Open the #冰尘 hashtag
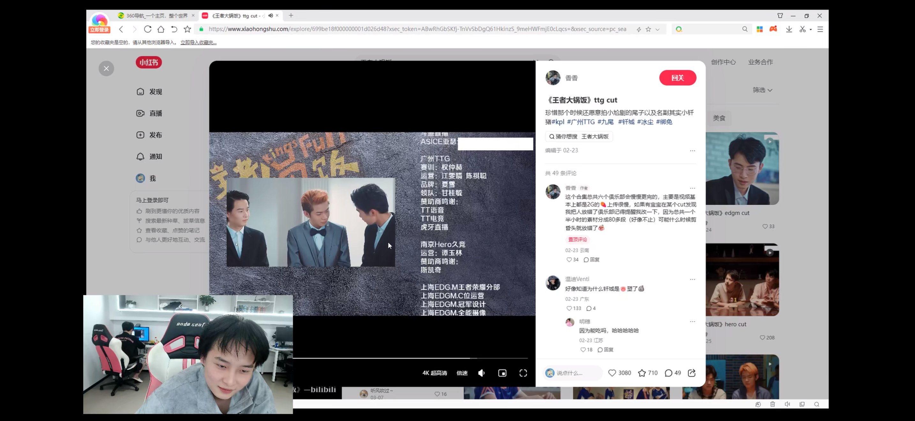The image size is (915, 421). pos(645,122)
